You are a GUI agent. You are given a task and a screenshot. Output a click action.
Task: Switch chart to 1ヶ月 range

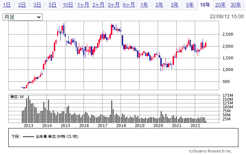click(83, 5)
